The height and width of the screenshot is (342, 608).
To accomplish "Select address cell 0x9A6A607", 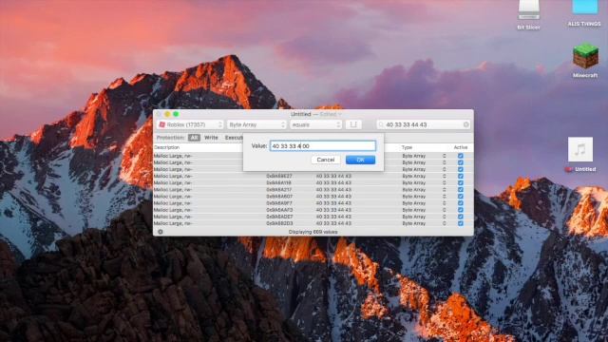I will click(279, 197).
